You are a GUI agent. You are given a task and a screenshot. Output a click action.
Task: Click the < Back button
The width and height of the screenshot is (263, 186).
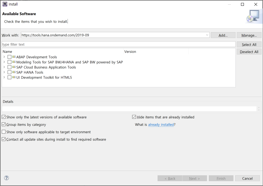pos(170,178)
